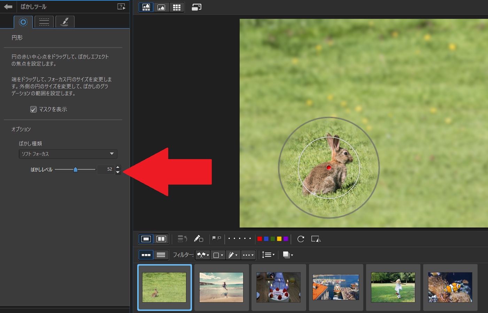
Task: Click the reject flag icon
Action: click(219, 238)
